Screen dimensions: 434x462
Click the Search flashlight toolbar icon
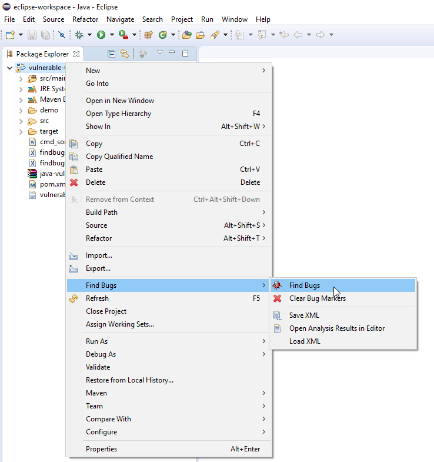215,35
